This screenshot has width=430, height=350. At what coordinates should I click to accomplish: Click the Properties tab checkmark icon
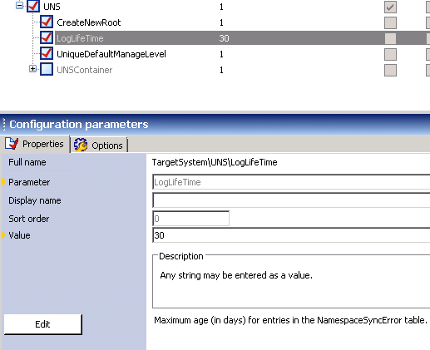point(12,144)
